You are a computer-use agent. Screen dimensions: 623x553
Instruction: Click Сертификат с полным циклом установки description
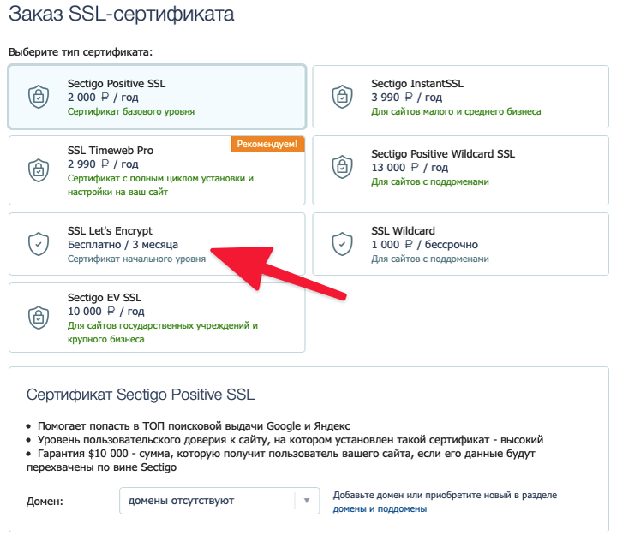(x=160, y=185)
